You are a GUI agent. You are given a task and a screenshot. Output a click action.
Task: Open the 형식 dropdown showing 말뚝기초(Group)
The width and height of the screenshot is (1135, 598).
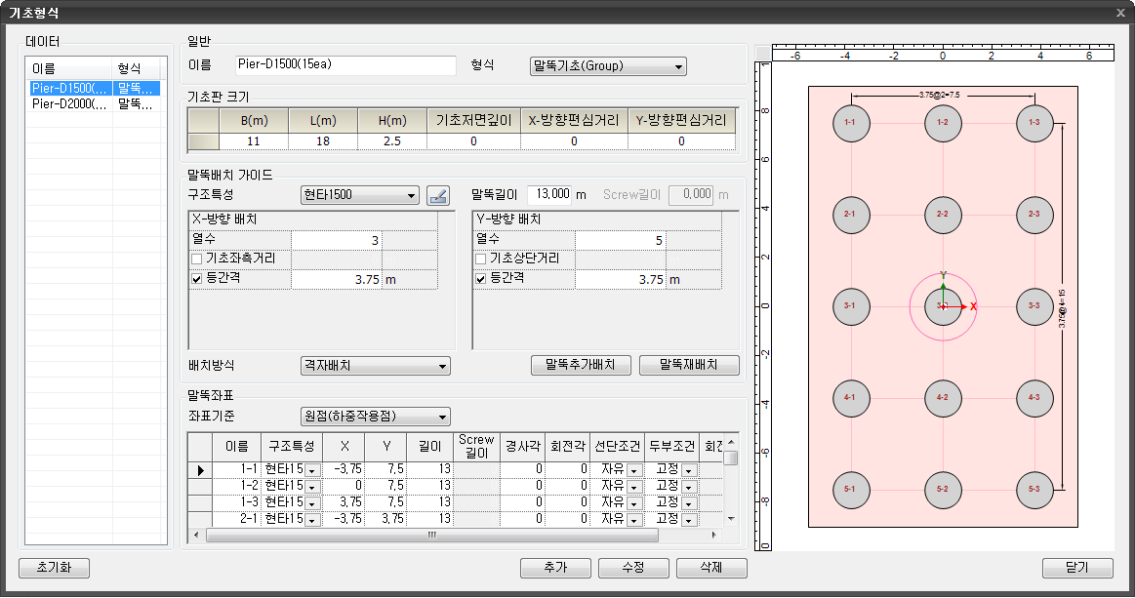pos(607,66)
